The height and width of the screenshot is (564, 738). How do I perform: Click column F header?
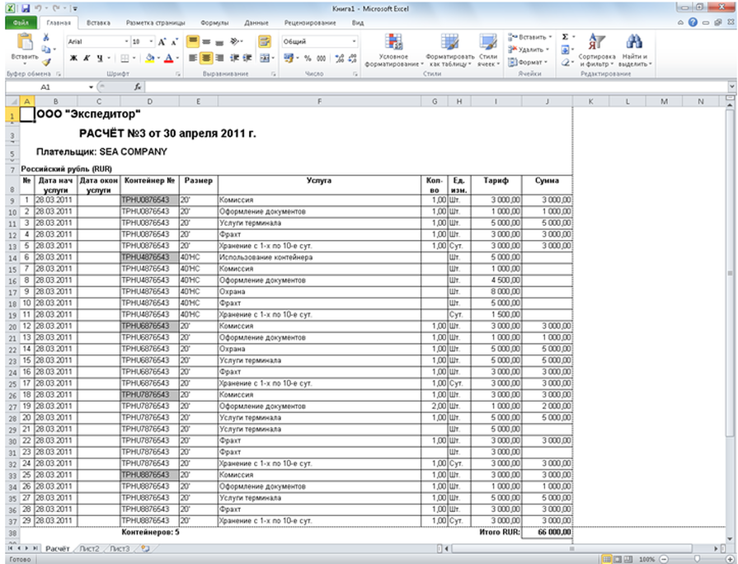320,101
